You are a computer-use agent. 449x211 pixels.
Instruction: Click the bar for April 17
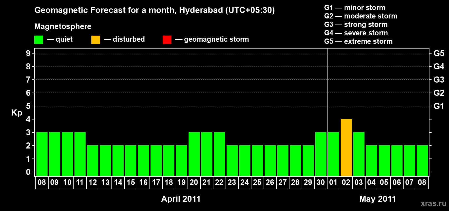click(x=156, y=161)
